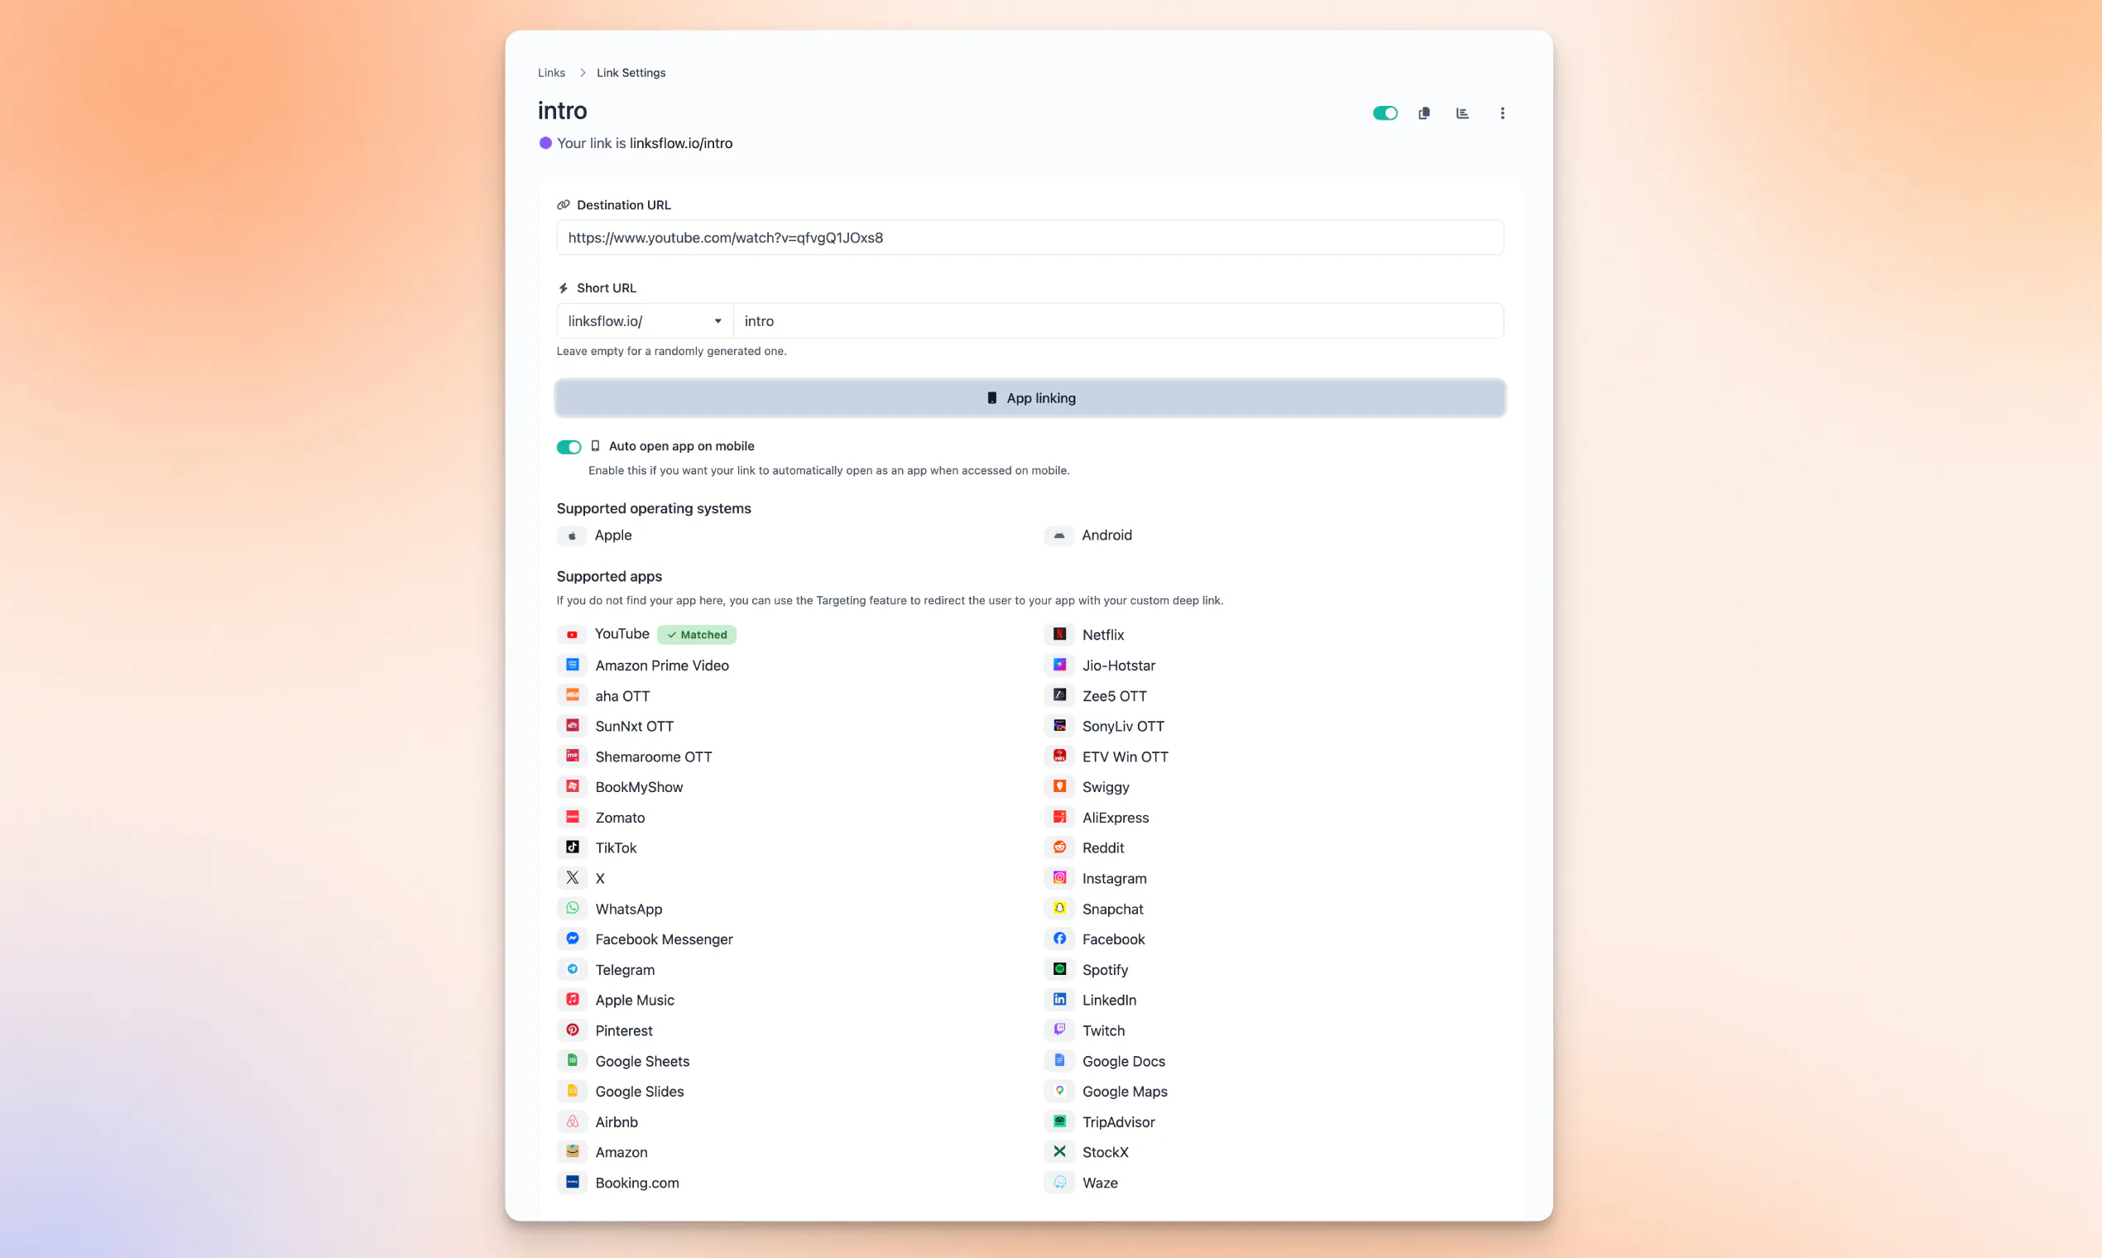The height and width of the screenshot is (1258, 2102).
Task: Click the Google Docs icon
Action: point(1059,1061)
